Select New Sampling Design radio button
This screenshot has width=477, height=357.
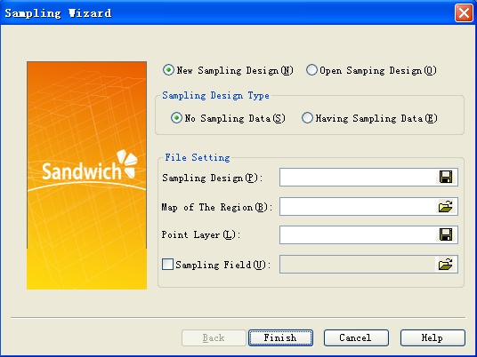168,70
